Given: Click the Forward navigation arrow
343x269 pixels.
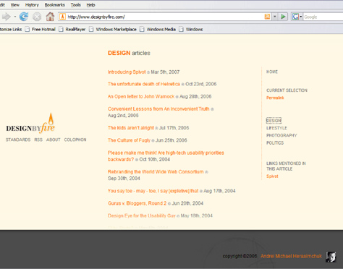Looking at the screenshot, I should pos(7,17).
